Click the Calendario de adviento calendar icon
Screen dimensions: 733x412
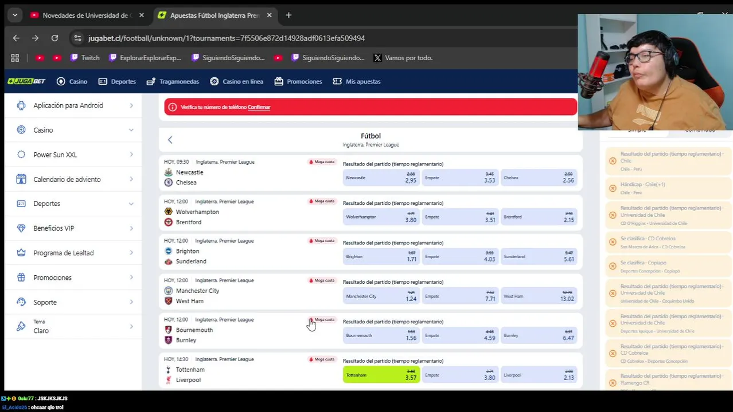(21, 179)
